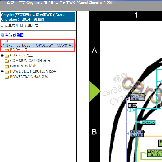
Task: Select COMMUNICATION 通信 tree label
Action: [x=30, y=61]
